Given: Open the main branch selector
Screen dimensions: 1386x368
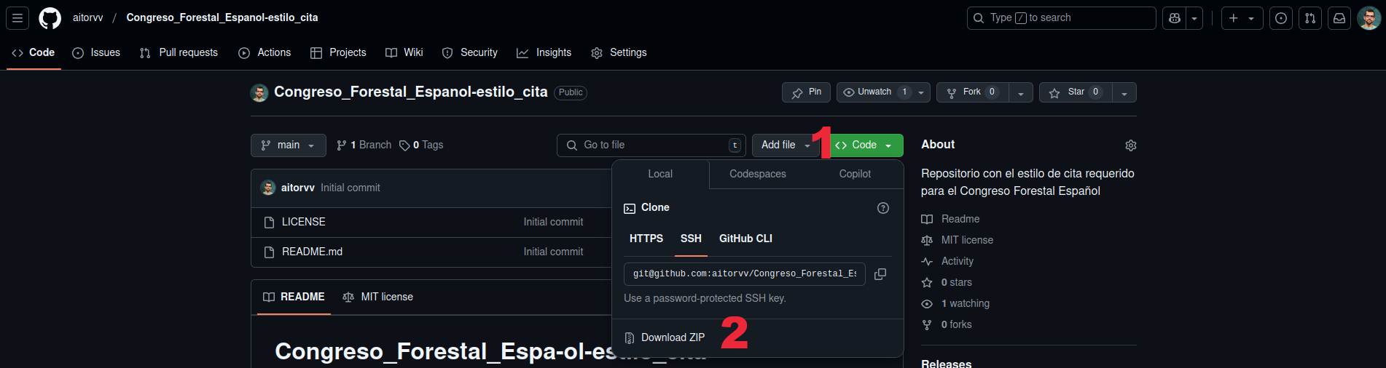Looking at the screenshot, I should tap(288, 145).
